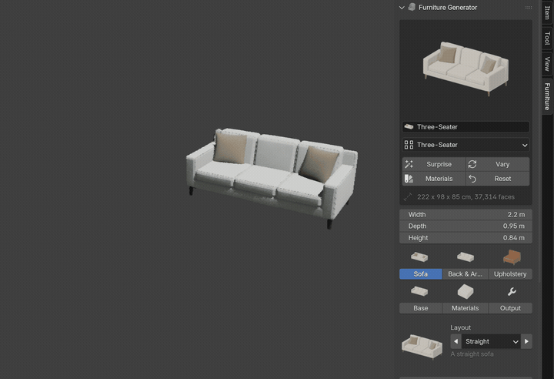Collapse the Furniture Generator panel
The image size is (554, 379).
[x=402, y=8]
